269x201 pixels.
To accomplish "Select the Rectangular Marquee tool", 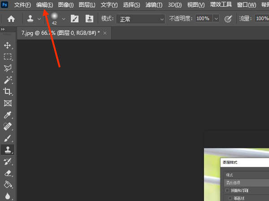I will [8, 57].
